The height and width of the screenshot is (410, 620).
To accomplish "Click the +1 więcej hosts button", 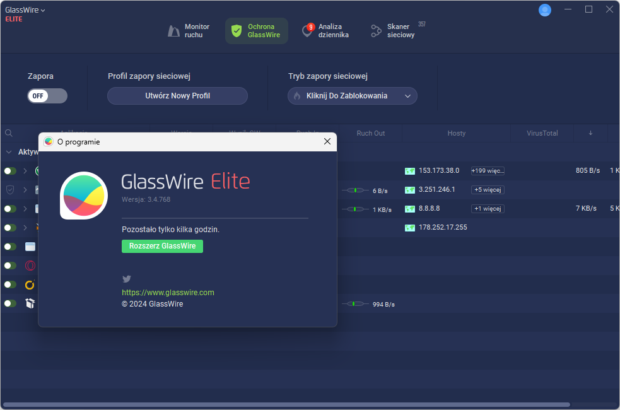I will (x=488, y=209).
